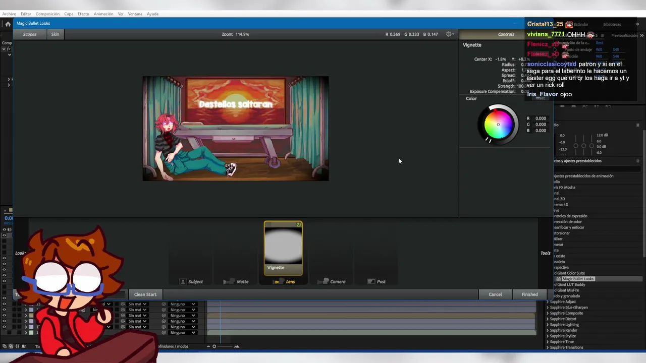Click the zoom out mountain icon on timeline

(x=208, y=346)
